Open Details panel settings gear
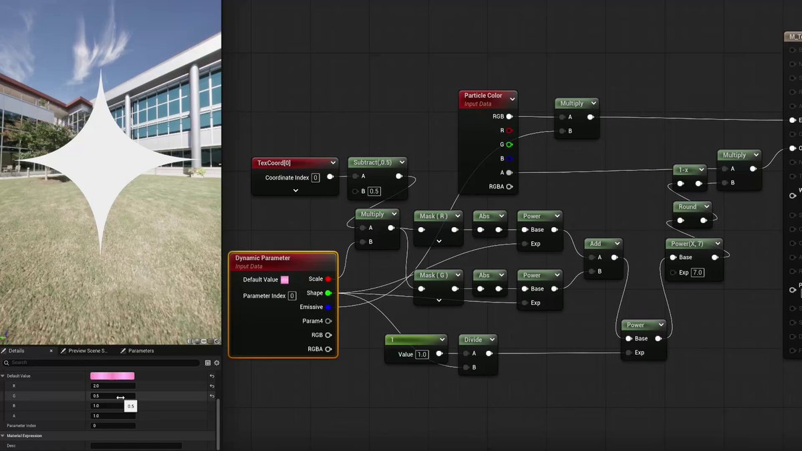The image size is (802, 451). (217, 363)
